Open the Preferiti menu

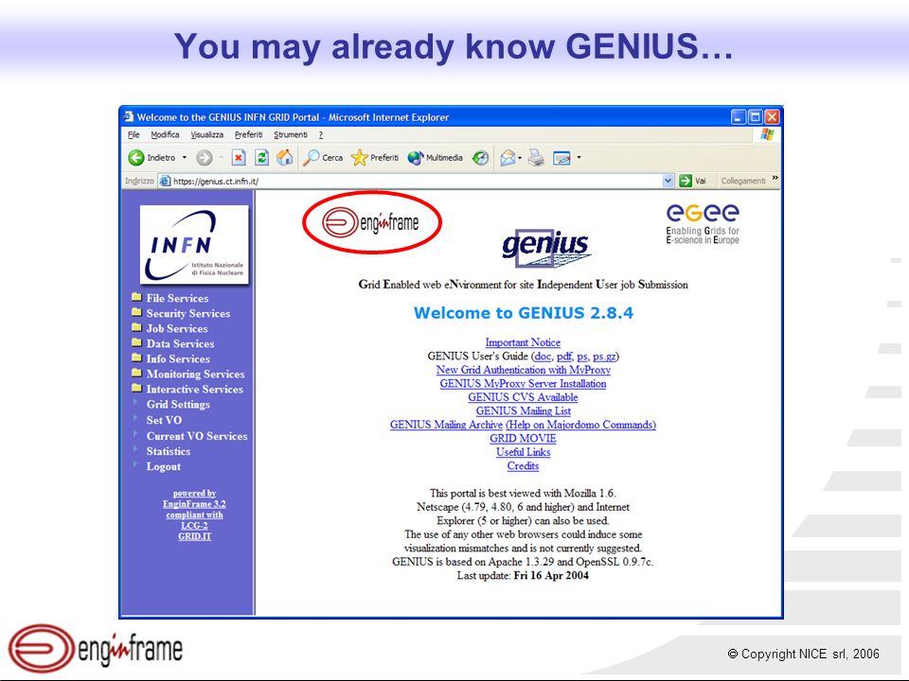[x=248, y=134]
